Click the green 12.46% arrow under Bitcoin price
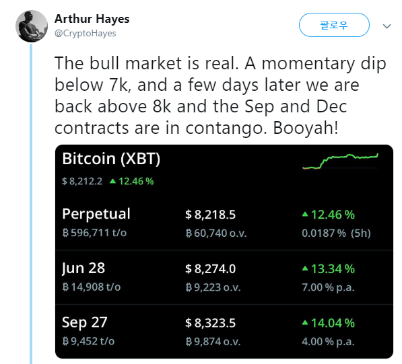 (x=112, y=182)
